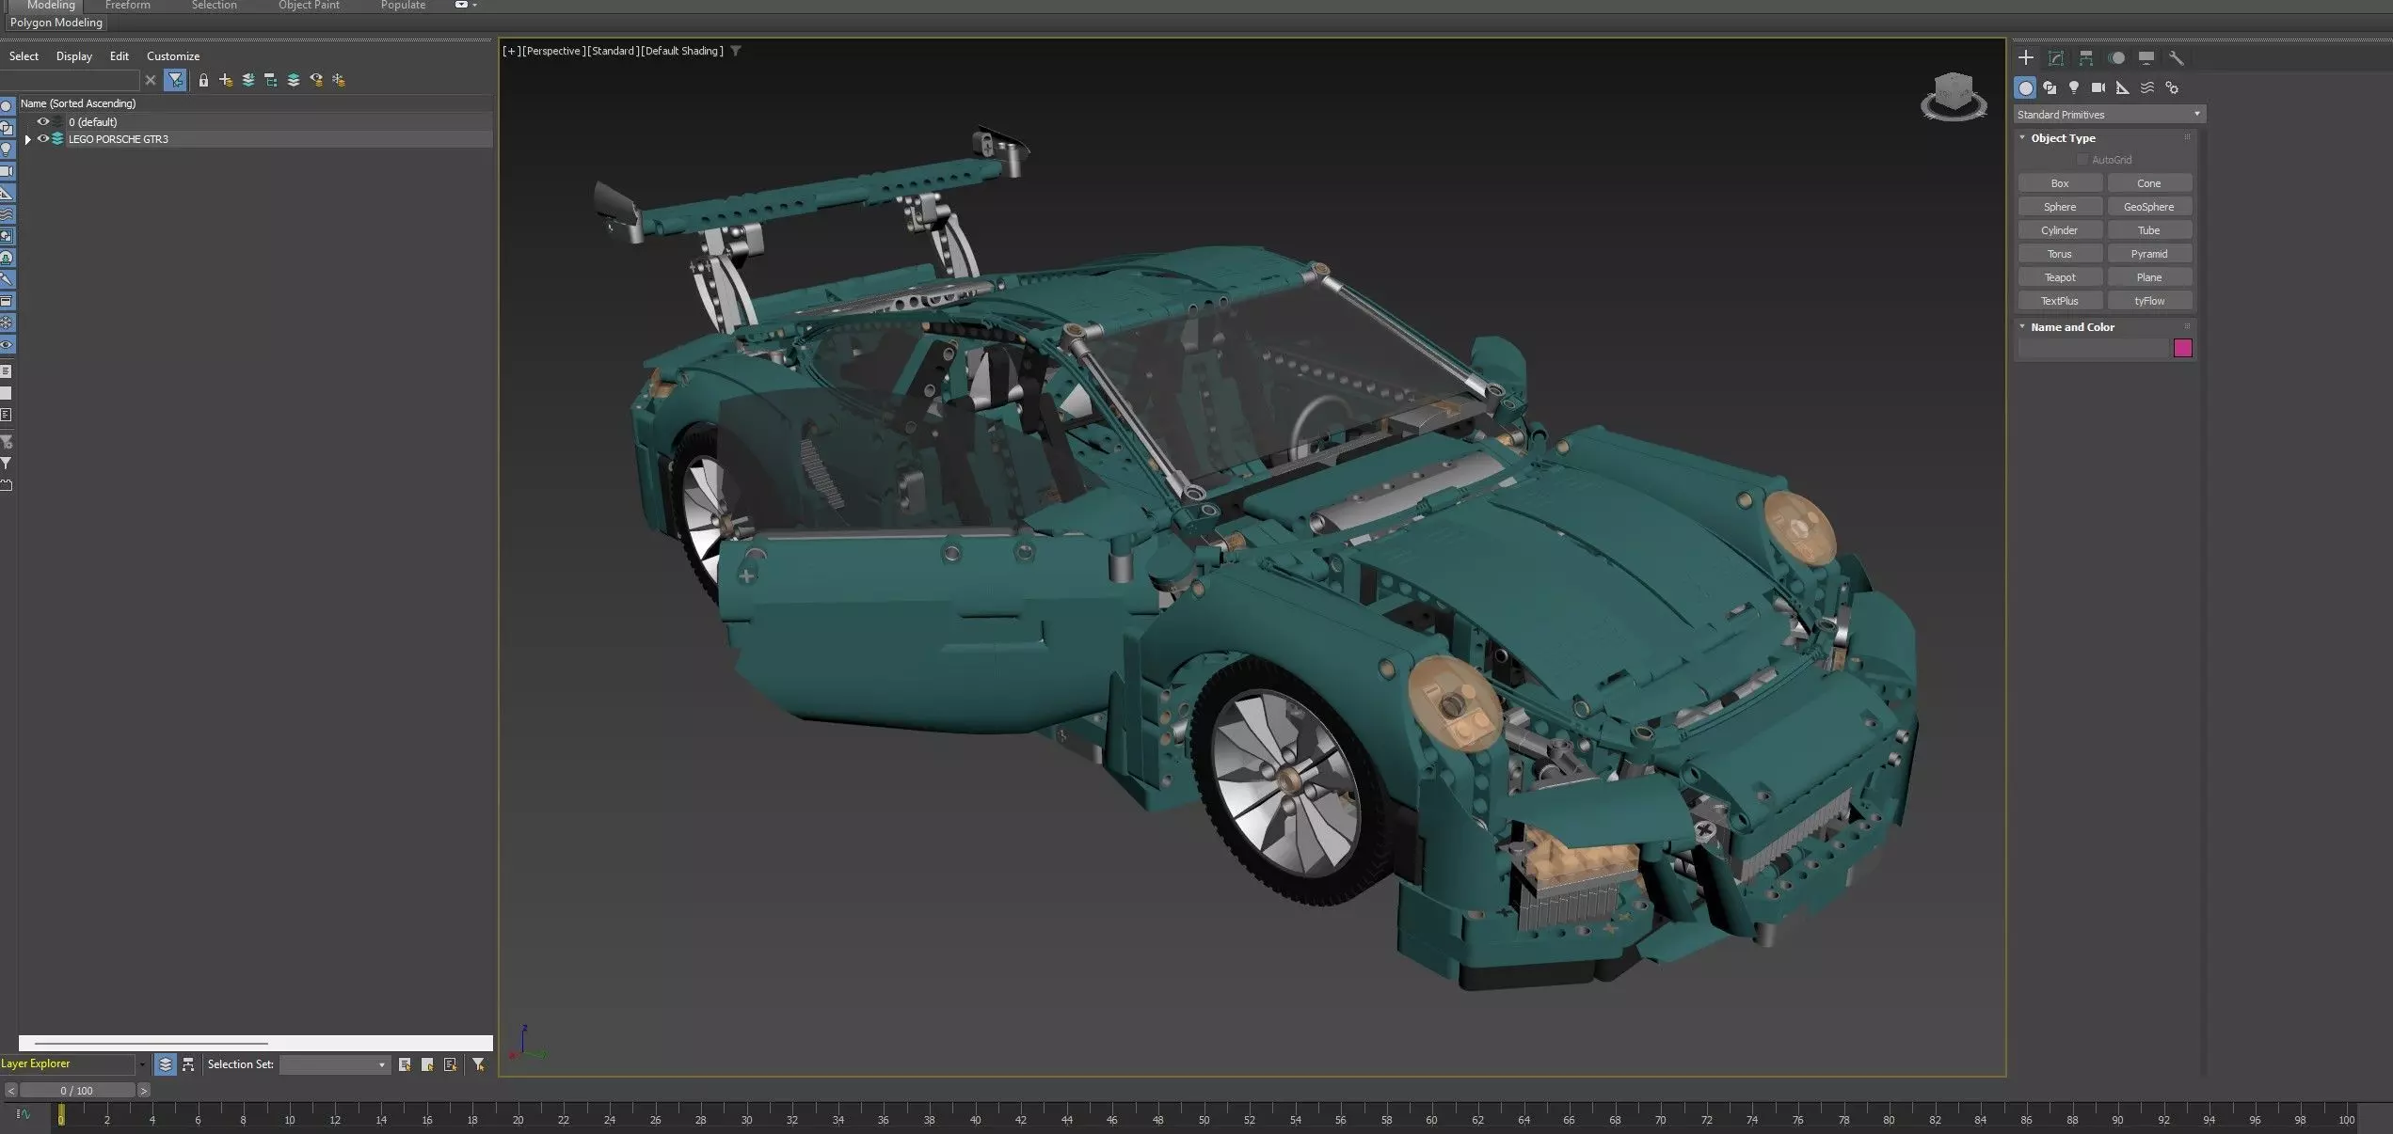Image resolution: width=2393 pixels, height=1134 pixels.
Task: Open the Utilities wrench panel tab
Action: (2176, 57)
